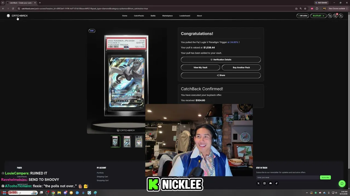Viewport: 350px width, 196px height.
Task: Click the RARE rarity badge
Action: [x=92, y=31]
